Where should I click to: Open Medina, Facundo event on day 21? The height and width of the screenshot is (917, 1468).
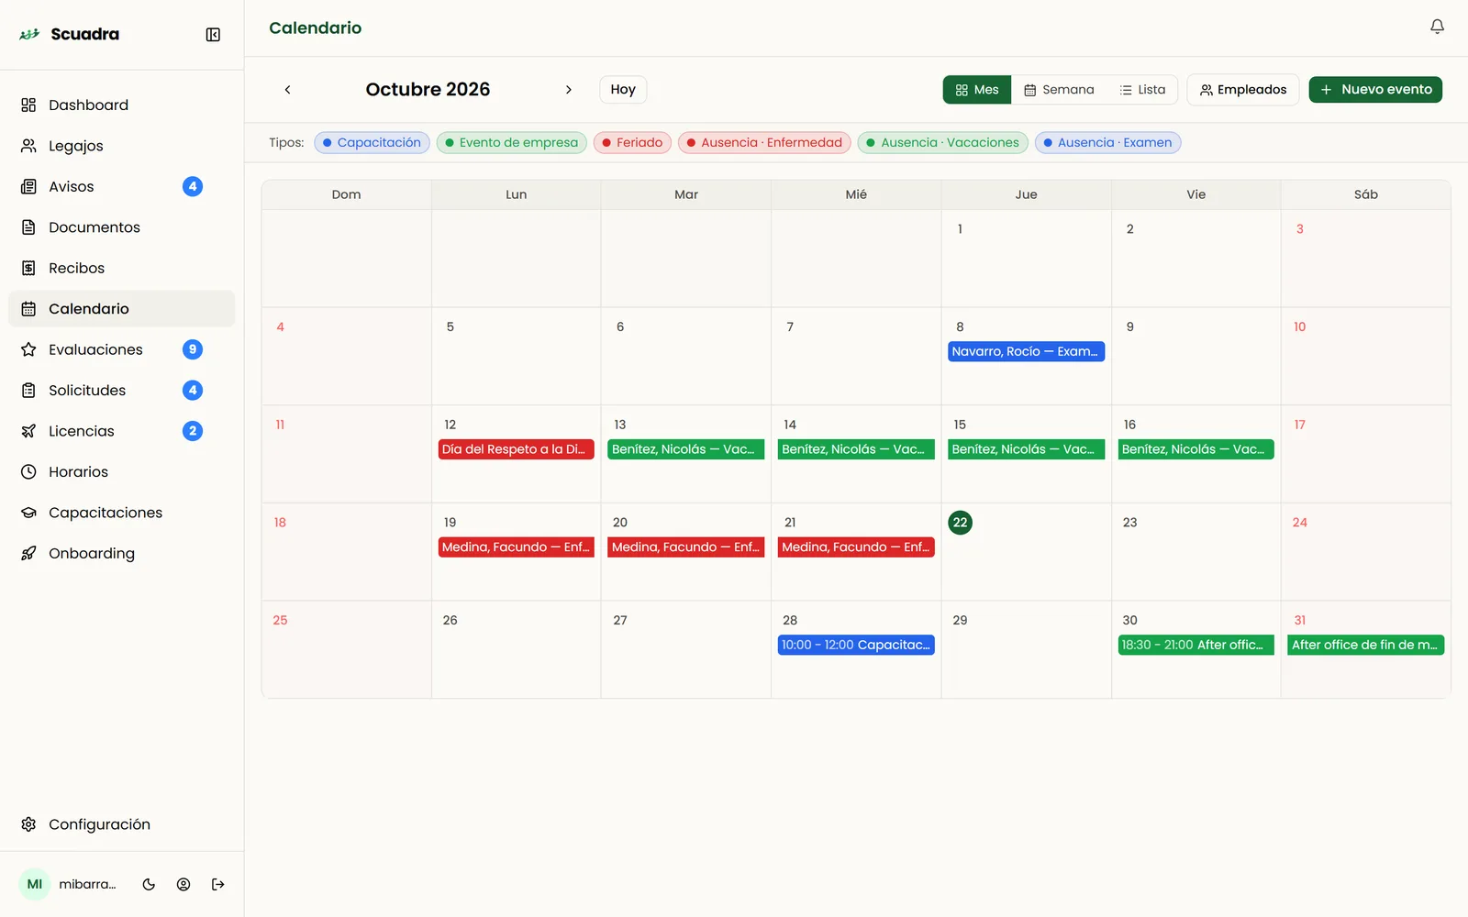856,547
